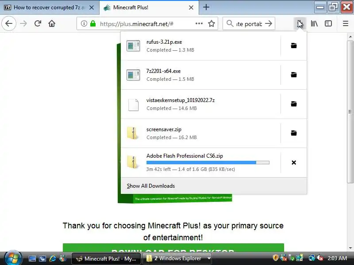Viewport: 354px width, 265px height.
Task: Open containing folder for rufus-3.21p.exe
Action: point(294,46)
